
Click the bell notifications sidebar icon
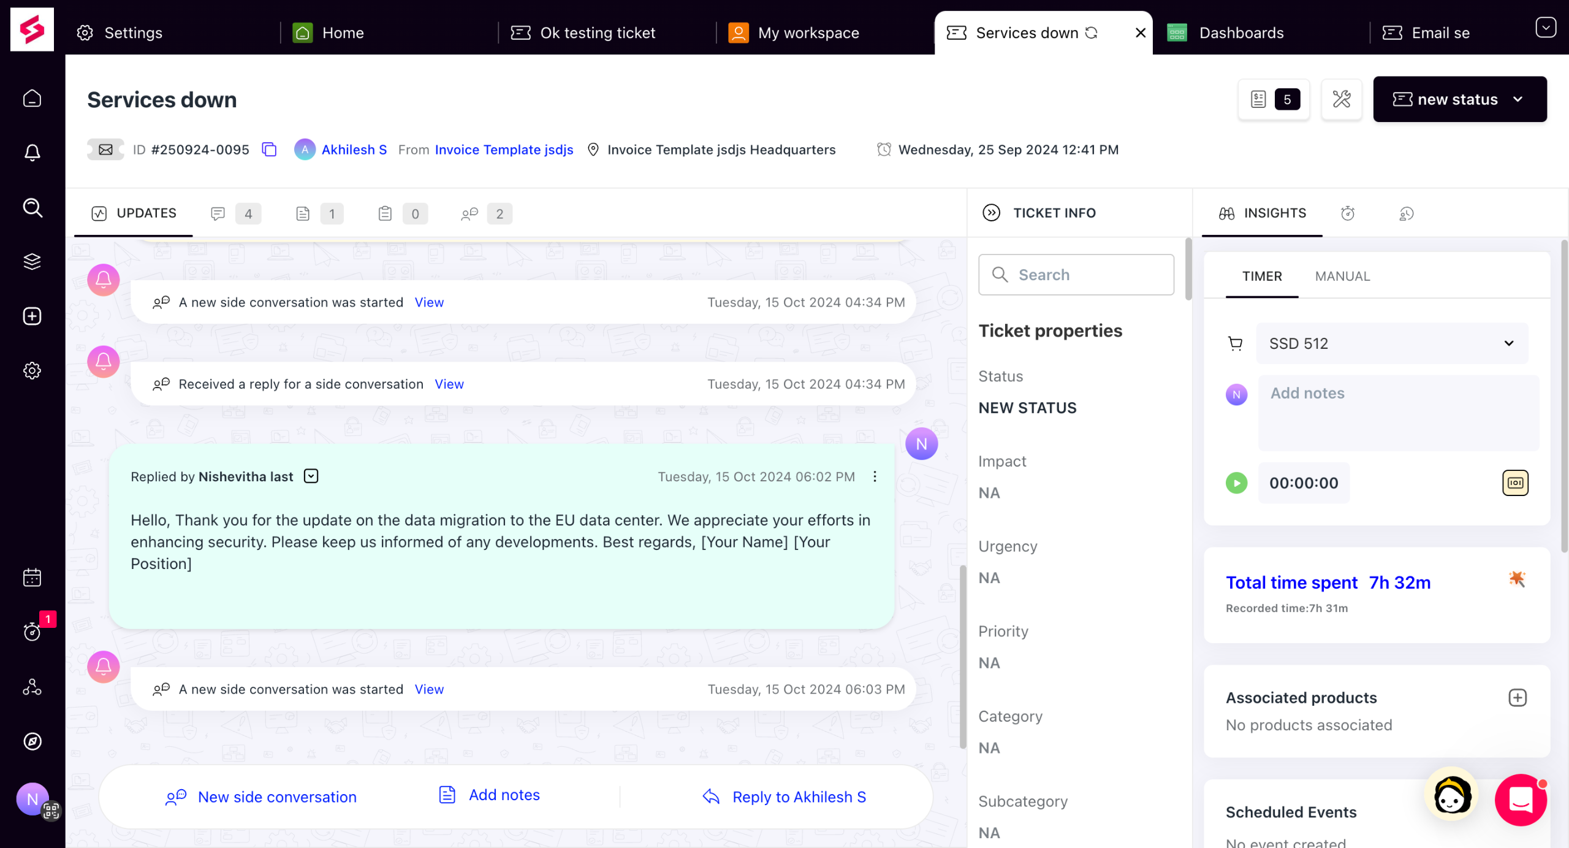32,153
